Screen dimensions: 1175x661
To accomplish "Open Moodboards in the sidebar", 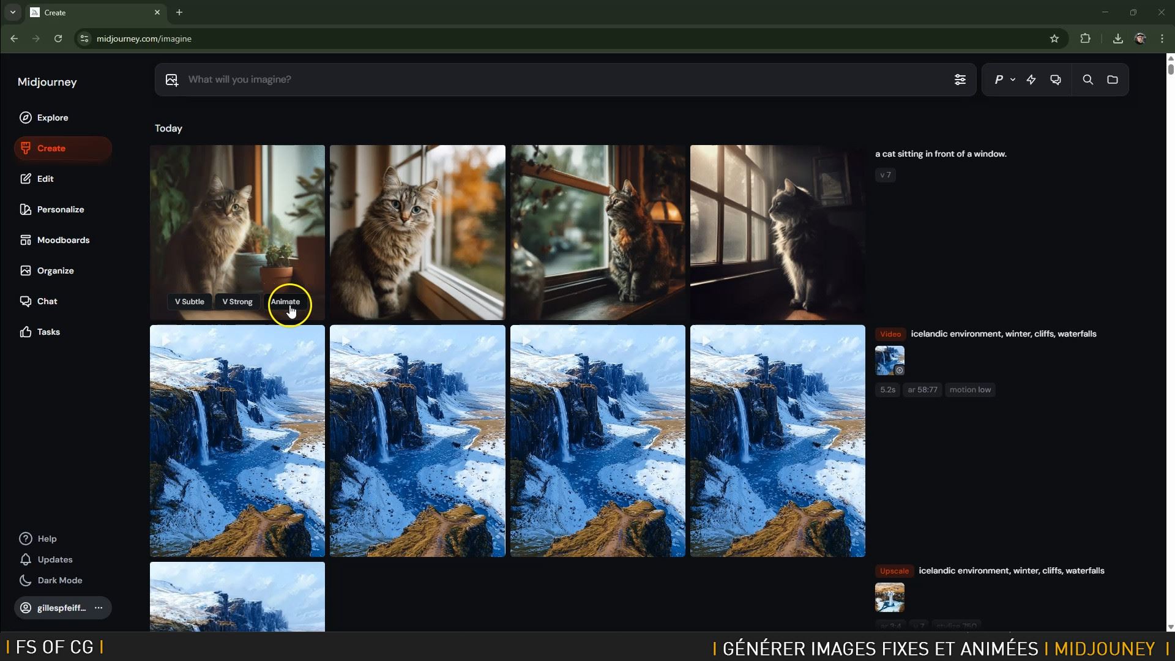I will point(63,240).
